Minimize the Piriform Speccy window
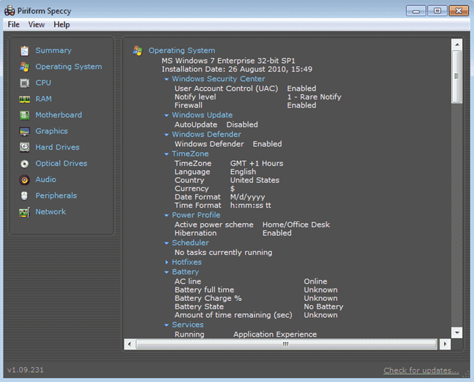Viewport: 474px width, 382px height. point(416,11)
